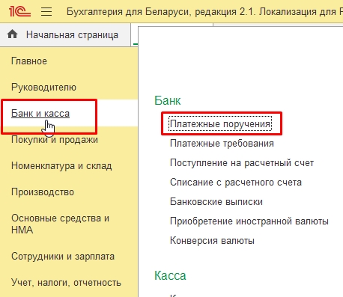343x297 pixels.
Task: Open Поступление на расчетный счет
Action: pyautogui.click(x=242, y=163)
